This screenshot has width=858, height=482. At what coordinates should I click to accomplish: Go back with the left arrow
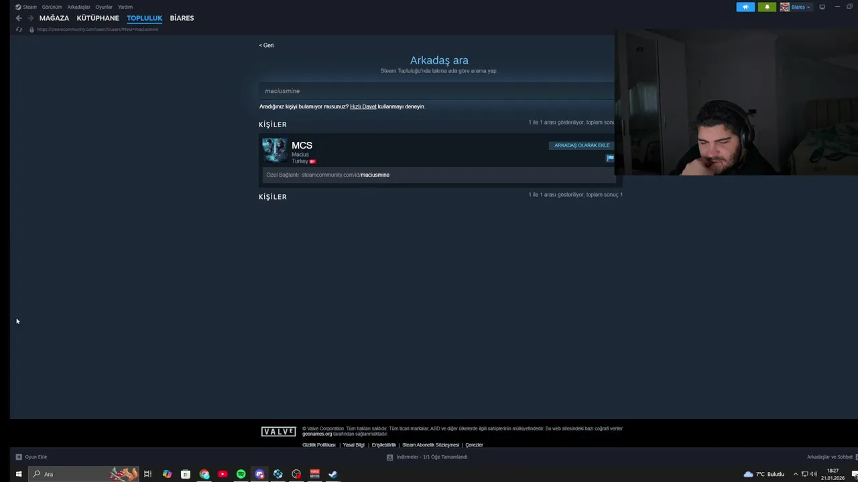pos(19,18)
